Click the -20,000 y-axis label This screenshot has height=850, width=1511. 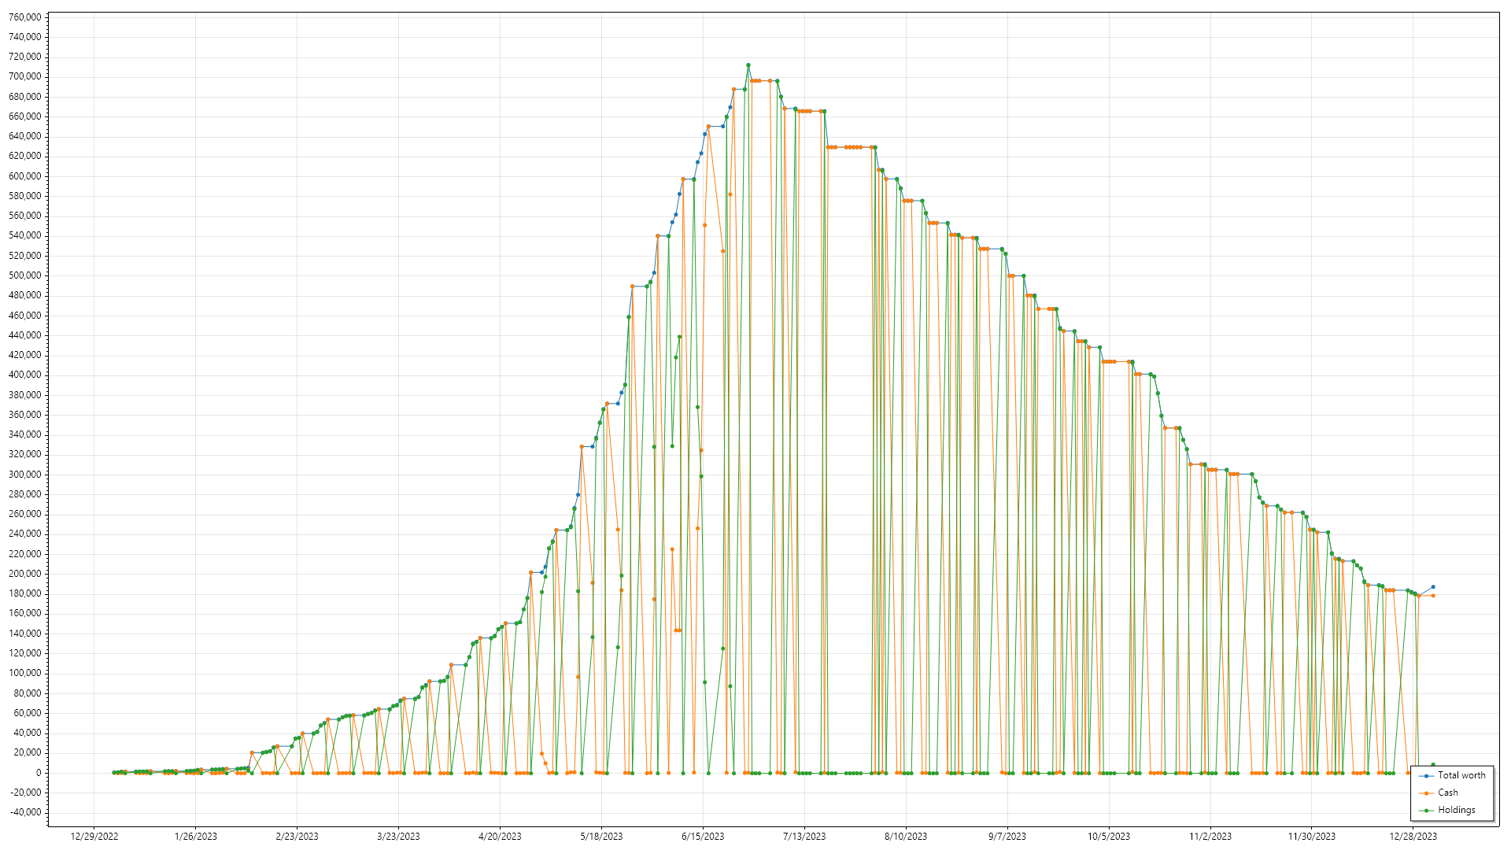[x=26, y=793]
